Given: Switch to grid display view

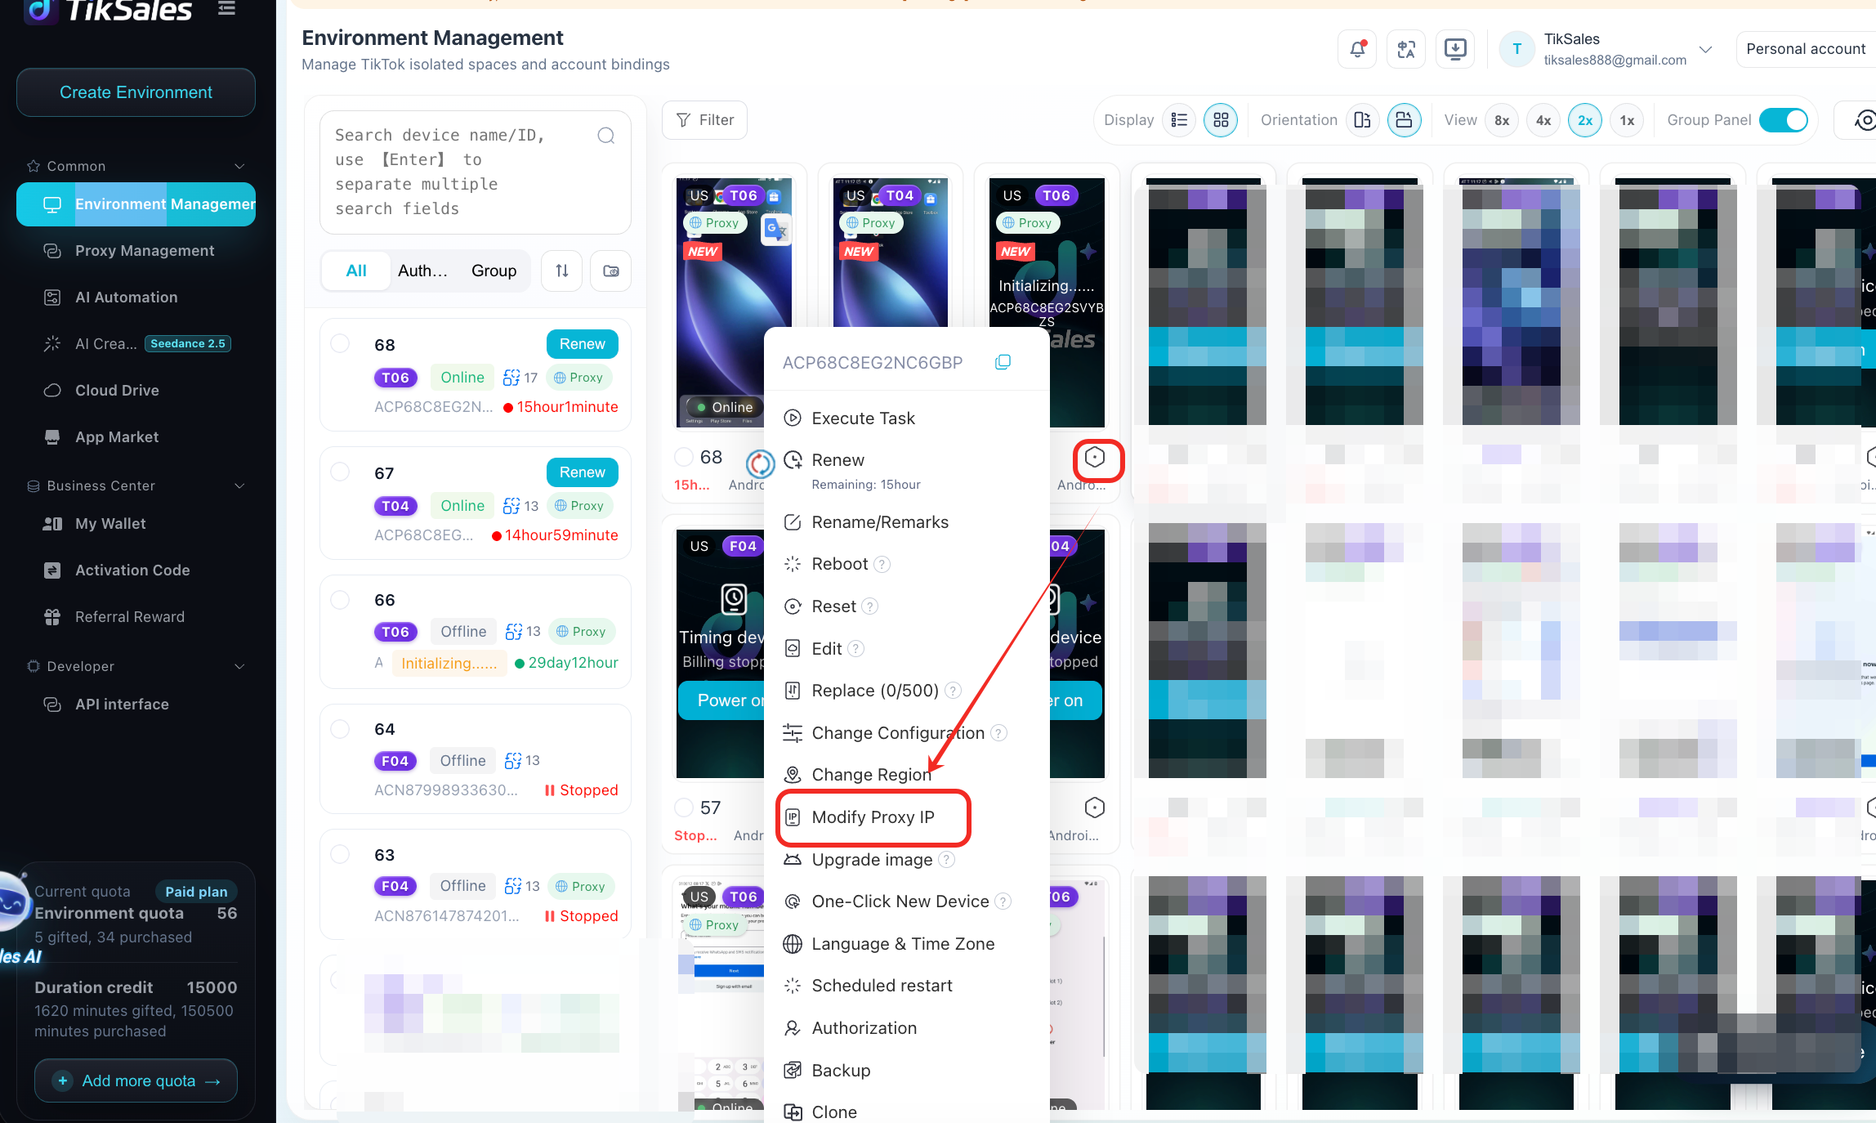Looking at the screenshot, I should click(x=1221, y=120).
